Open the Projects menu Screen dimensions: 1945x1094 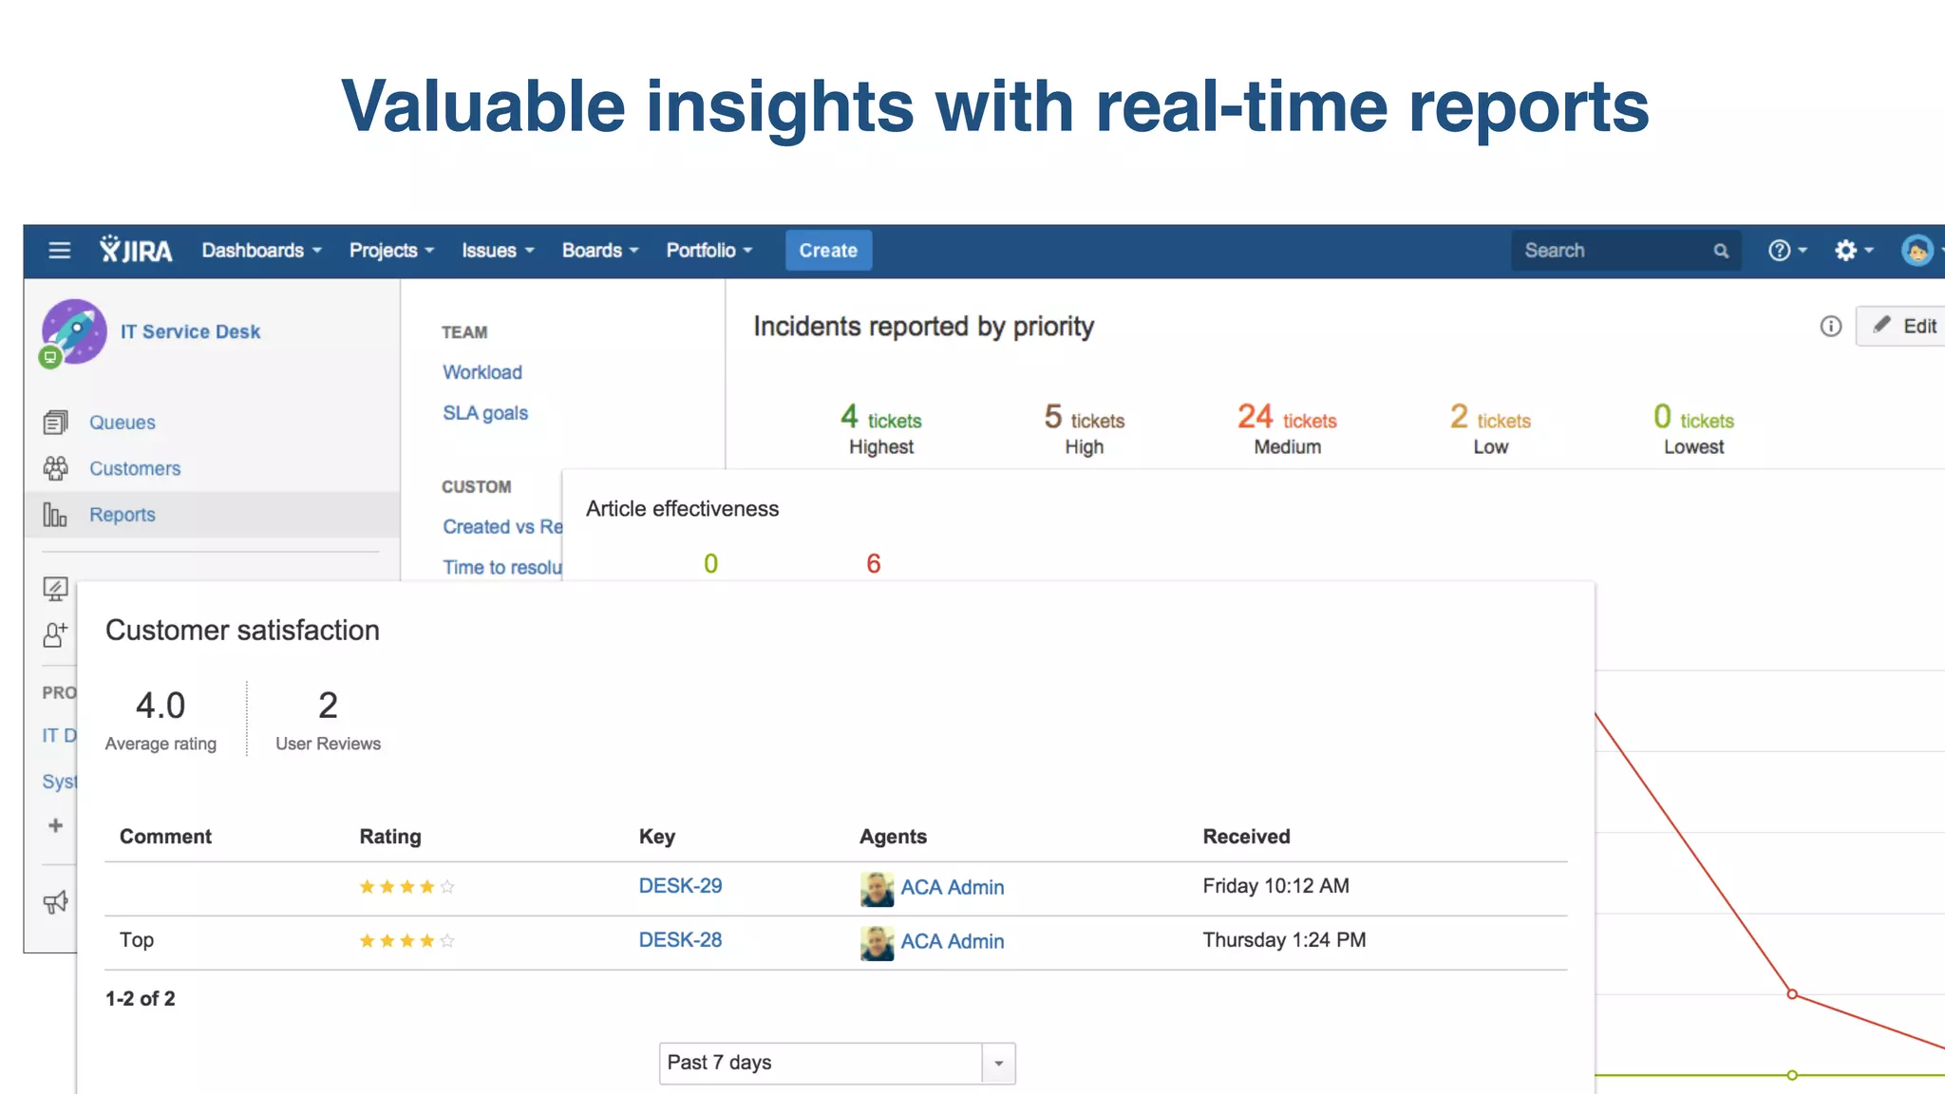pyautogui.click(x=391, y=251)
